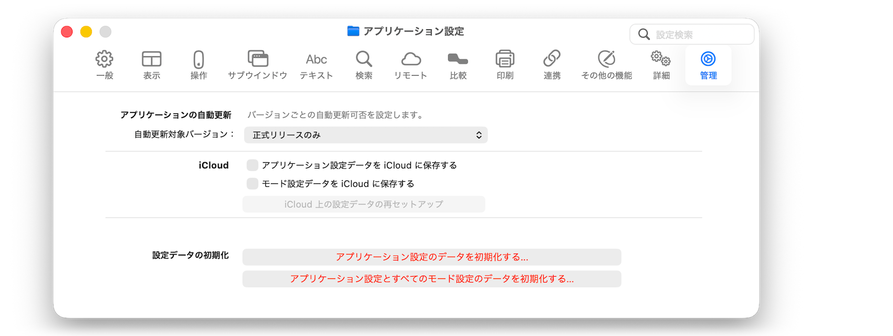
Task: Open the Abc テキスト settings icon
Action: pyautogui.click(x=316, y=65)
